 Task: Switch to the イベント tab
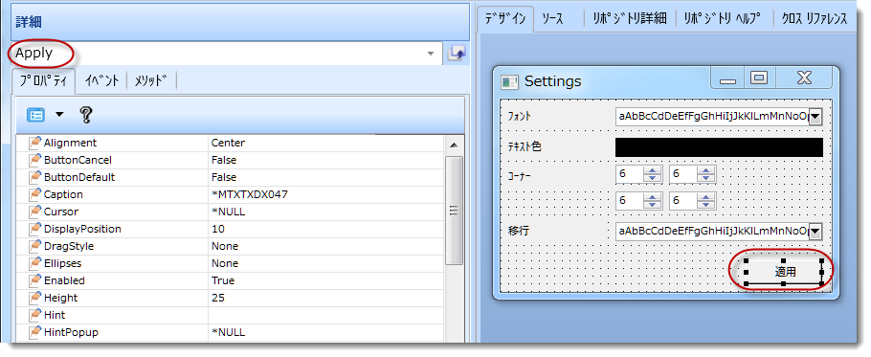(101, 80)
